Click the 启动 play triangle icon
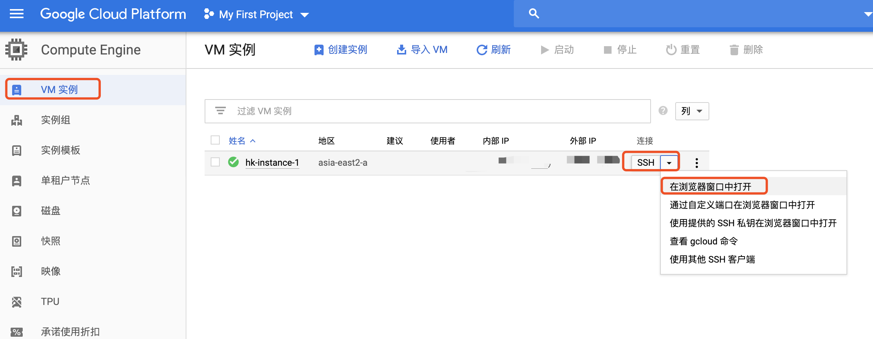 [545, 50]
